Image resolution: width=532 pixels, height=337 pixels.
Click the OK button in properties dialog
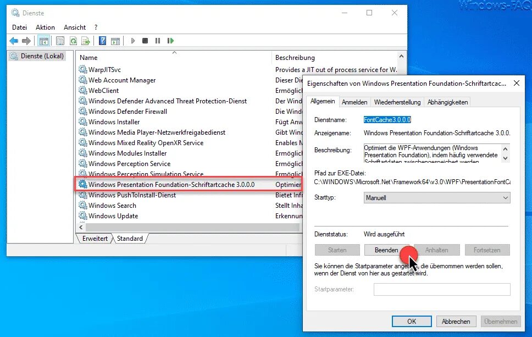tap(412, 322)
